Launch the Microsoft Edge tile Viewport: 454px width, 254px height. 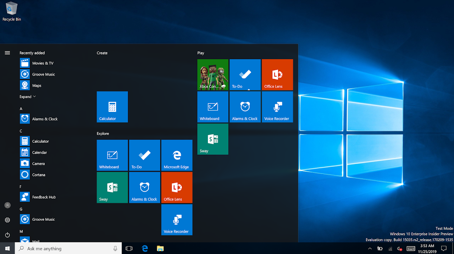pyautogui.click(x=177, y=155)
